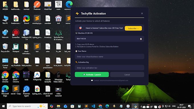
Task: Click the contact email address link
Action: (114, 80)
